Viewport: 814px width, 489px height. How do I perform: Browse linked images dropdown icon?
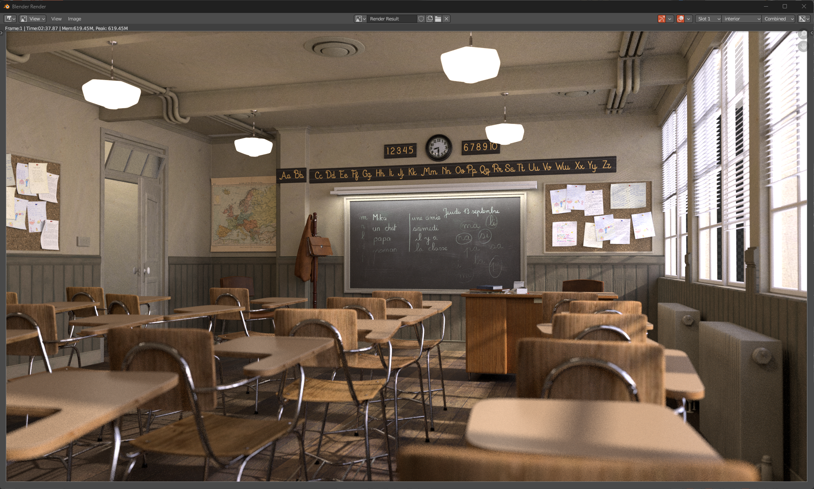[360, 19]
